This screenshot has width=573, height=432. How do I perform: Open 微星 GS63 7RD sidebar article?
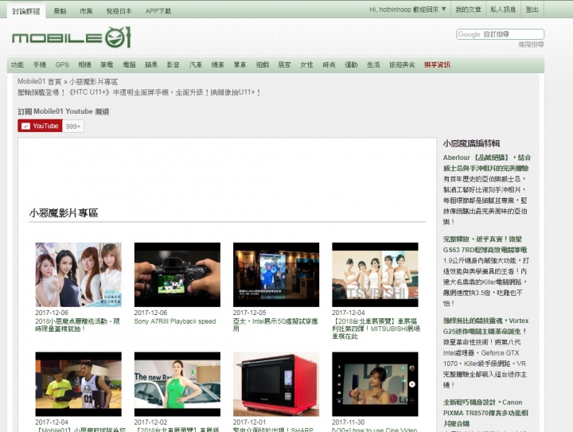(485, 244)
